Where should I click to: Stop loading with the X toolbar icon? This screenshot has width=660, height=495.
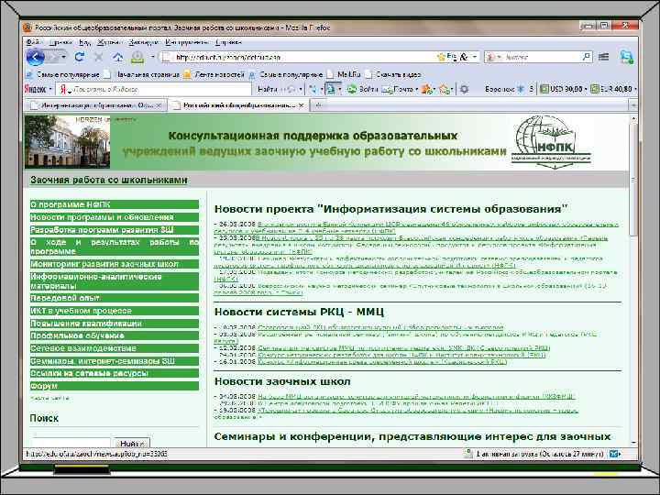[x=98, y=57]
